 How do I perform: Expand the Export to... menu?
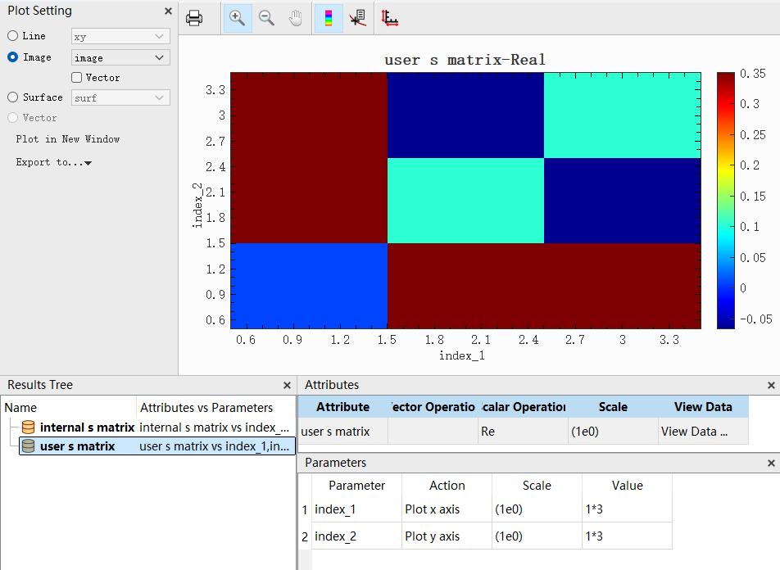[x=53, y=162]
